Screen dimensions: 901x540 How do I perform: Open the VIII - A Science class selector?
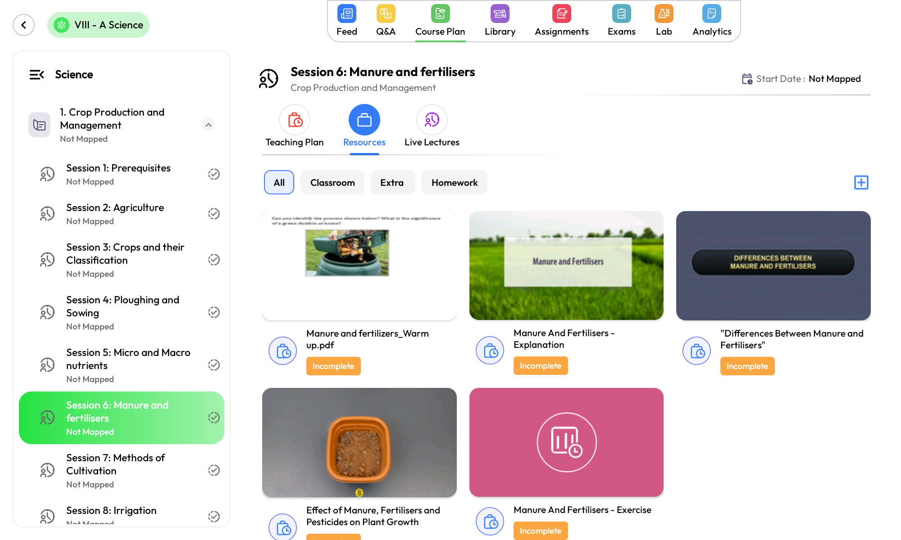tap(98, 25)
